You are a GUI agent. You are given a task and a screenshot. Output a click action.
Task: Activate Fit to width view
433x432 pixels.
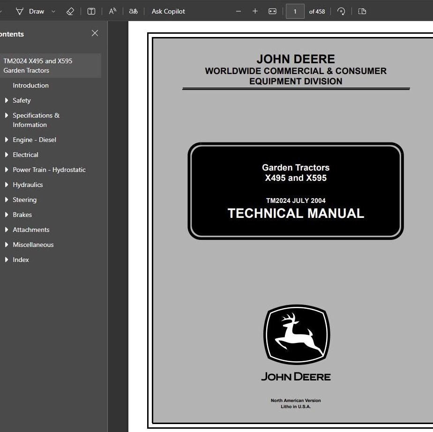(x=272, y=11)
